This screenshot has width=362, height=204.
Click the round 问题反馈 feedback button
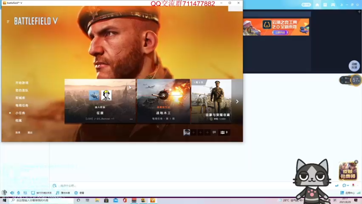coord(354,66)
